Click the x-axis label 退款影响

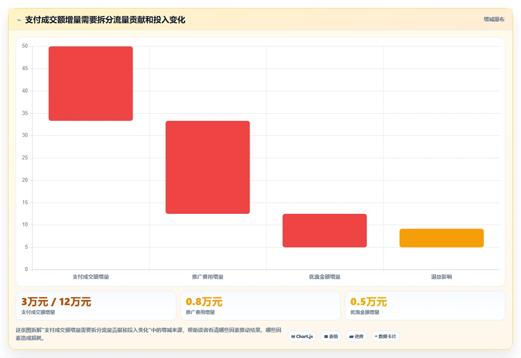click(x=442, y=277)
